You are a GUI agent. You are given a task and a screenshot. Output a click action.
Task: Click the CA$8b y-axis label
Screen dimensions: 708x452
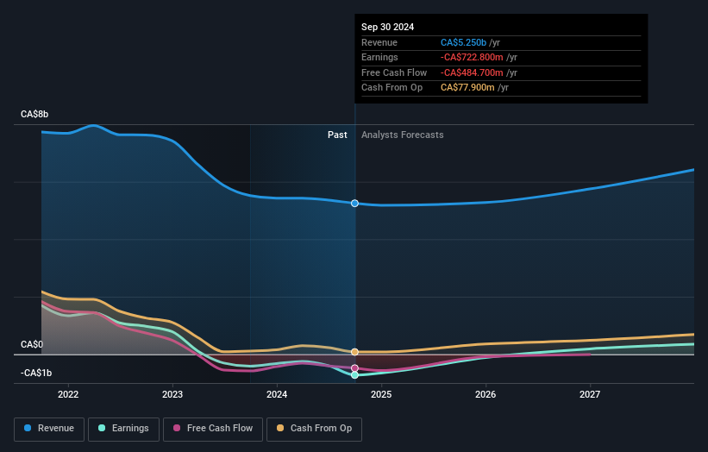coord(34,114)
